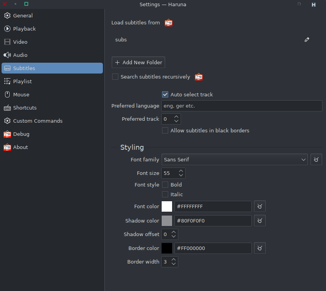This screenshot has height=291, width=326.
Task: Click the Preferred language text field
Action: tap(242, 106)
